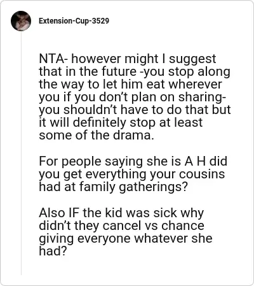254x286 pixels.
Task: Open the Extension-Cup-3529 profile avatar
Action: click(21, 21)
